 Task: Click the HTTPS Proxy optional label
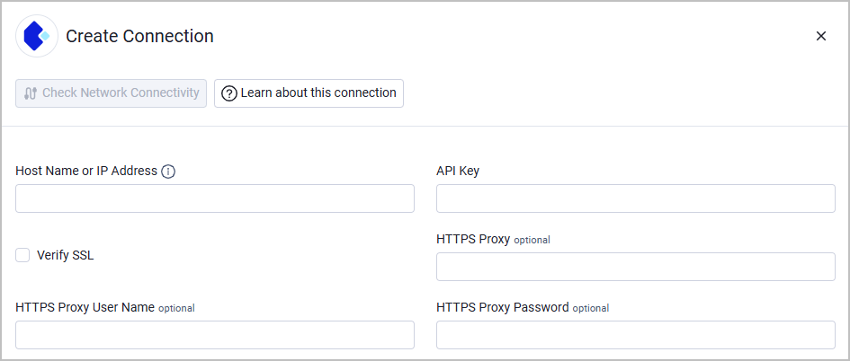coord(493,239)
